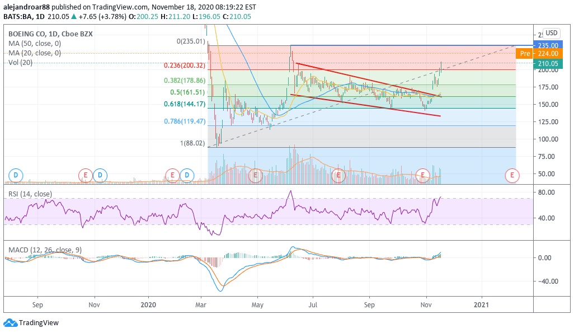Click the TradingView wordmark text at bottom
This screenshot has width=574, height=333.
[x=39, y=323]
